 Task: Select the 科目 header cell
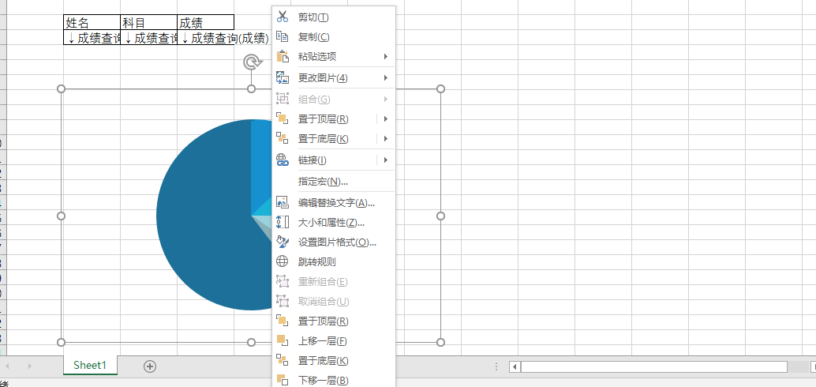pyautogui.click(x=149, y=22)
